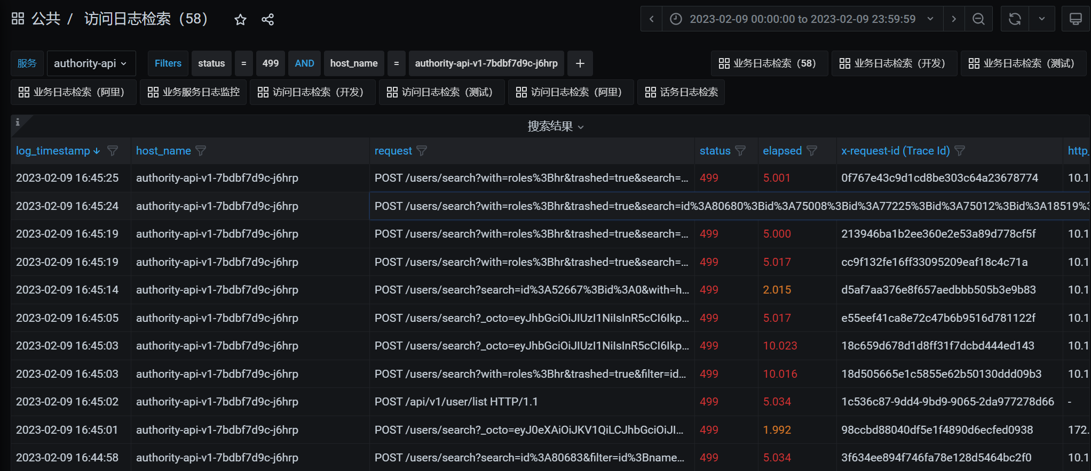1091x471 pixels.
Task: Sort by host_name column header
Action: [163, 151]
